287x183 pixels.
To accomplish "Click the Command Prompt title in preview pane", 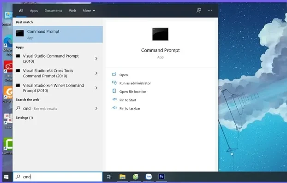I will 160,50.
